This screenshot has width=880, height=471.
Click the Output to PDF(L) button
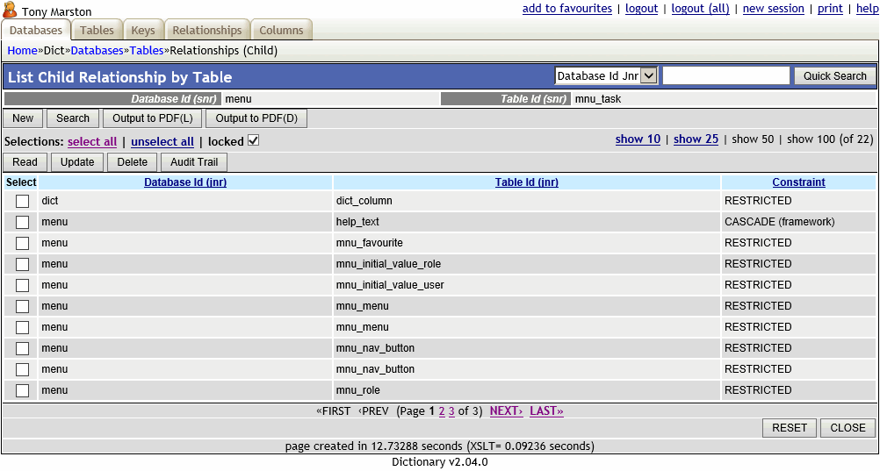(x=153, y=118)
